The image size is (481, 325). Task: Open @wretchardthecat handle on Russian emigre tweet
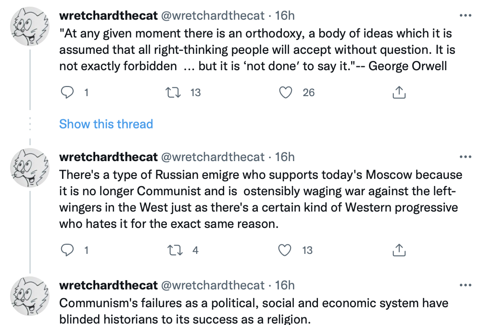coord(212,157)
